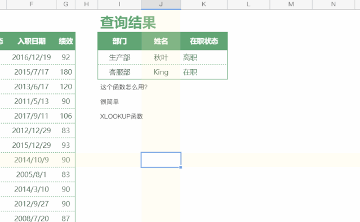The width and height of the screenshot is (360, 222).
Task: Click the 入职日期 table header
Action: [x=32, y=41]
